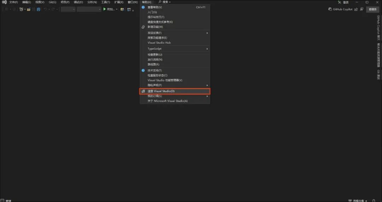Viewport: 382px width, 202px height.
Task: Select 探索功能请求(E) entry
Action: click(x=175, y=38)
